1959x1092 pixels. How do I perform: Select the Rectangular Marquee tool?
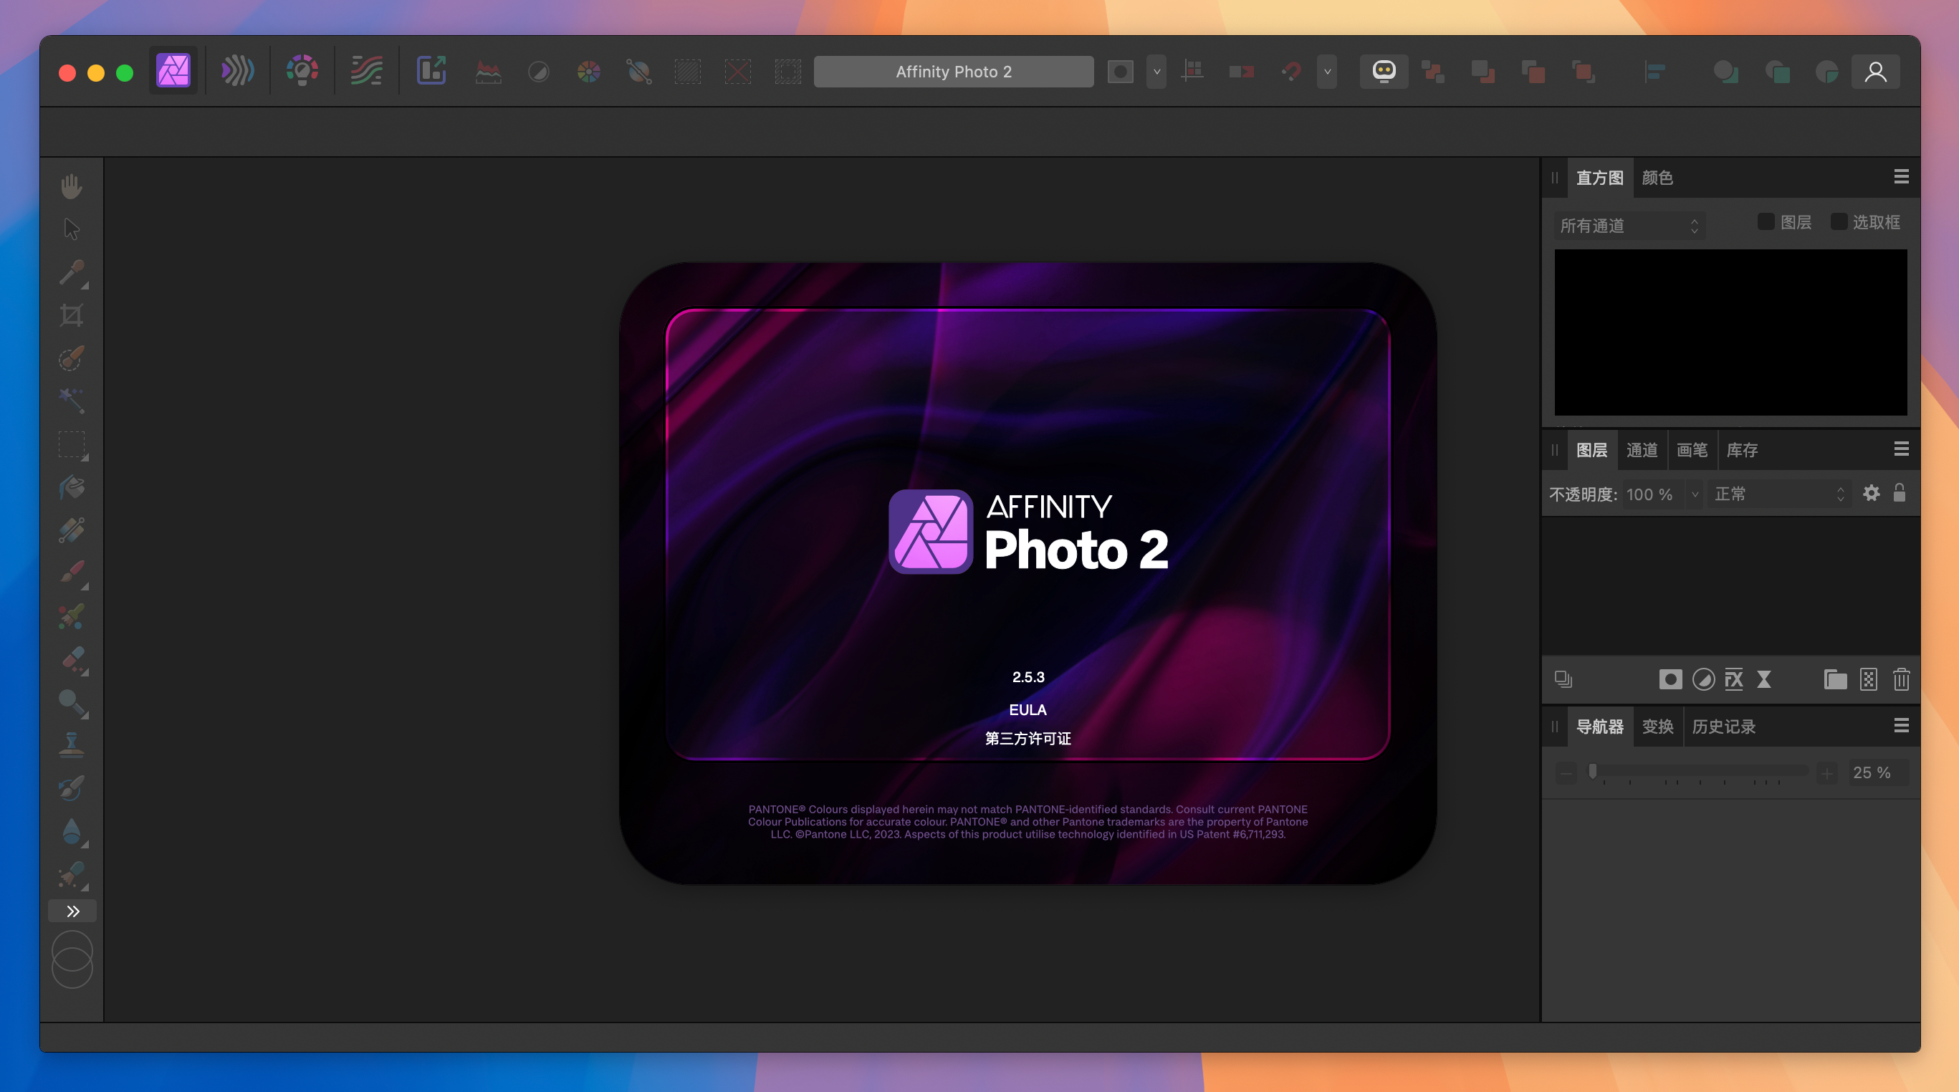(x=73, y=445)
